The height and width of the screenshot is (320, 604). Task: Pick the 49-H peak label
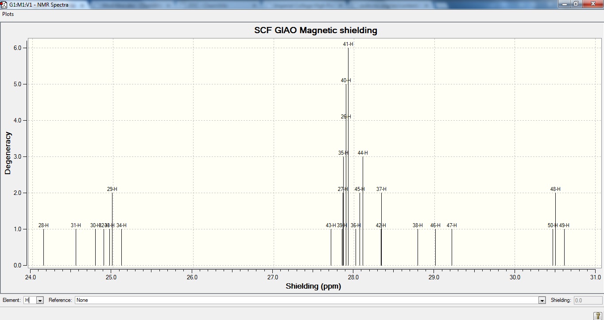pyautogui.click(x=564, y=225)
